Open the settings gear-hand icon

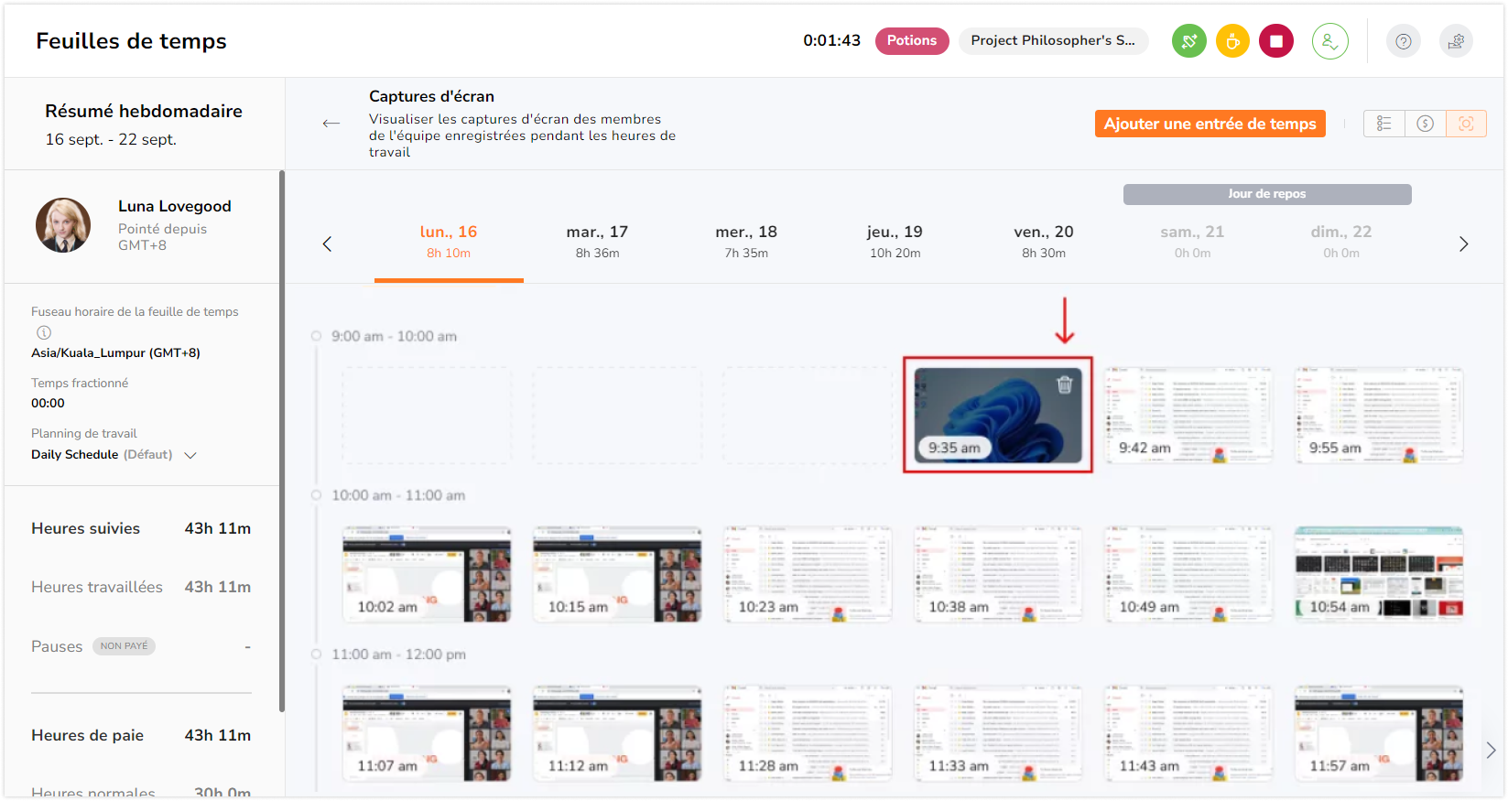click(x=1456, y=41)
